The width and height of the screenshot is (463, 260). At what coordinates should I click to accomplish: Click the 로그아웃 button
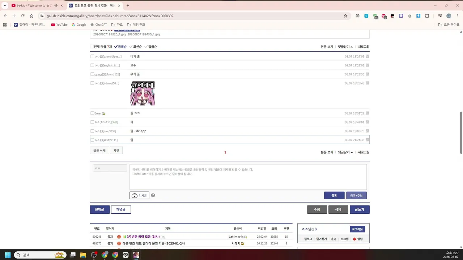(x=357, y=229)
